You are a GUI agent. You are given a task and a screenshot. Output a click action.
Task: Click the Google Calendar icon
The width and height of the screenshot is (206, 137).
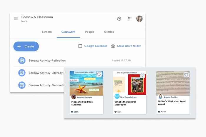[80, 46]
